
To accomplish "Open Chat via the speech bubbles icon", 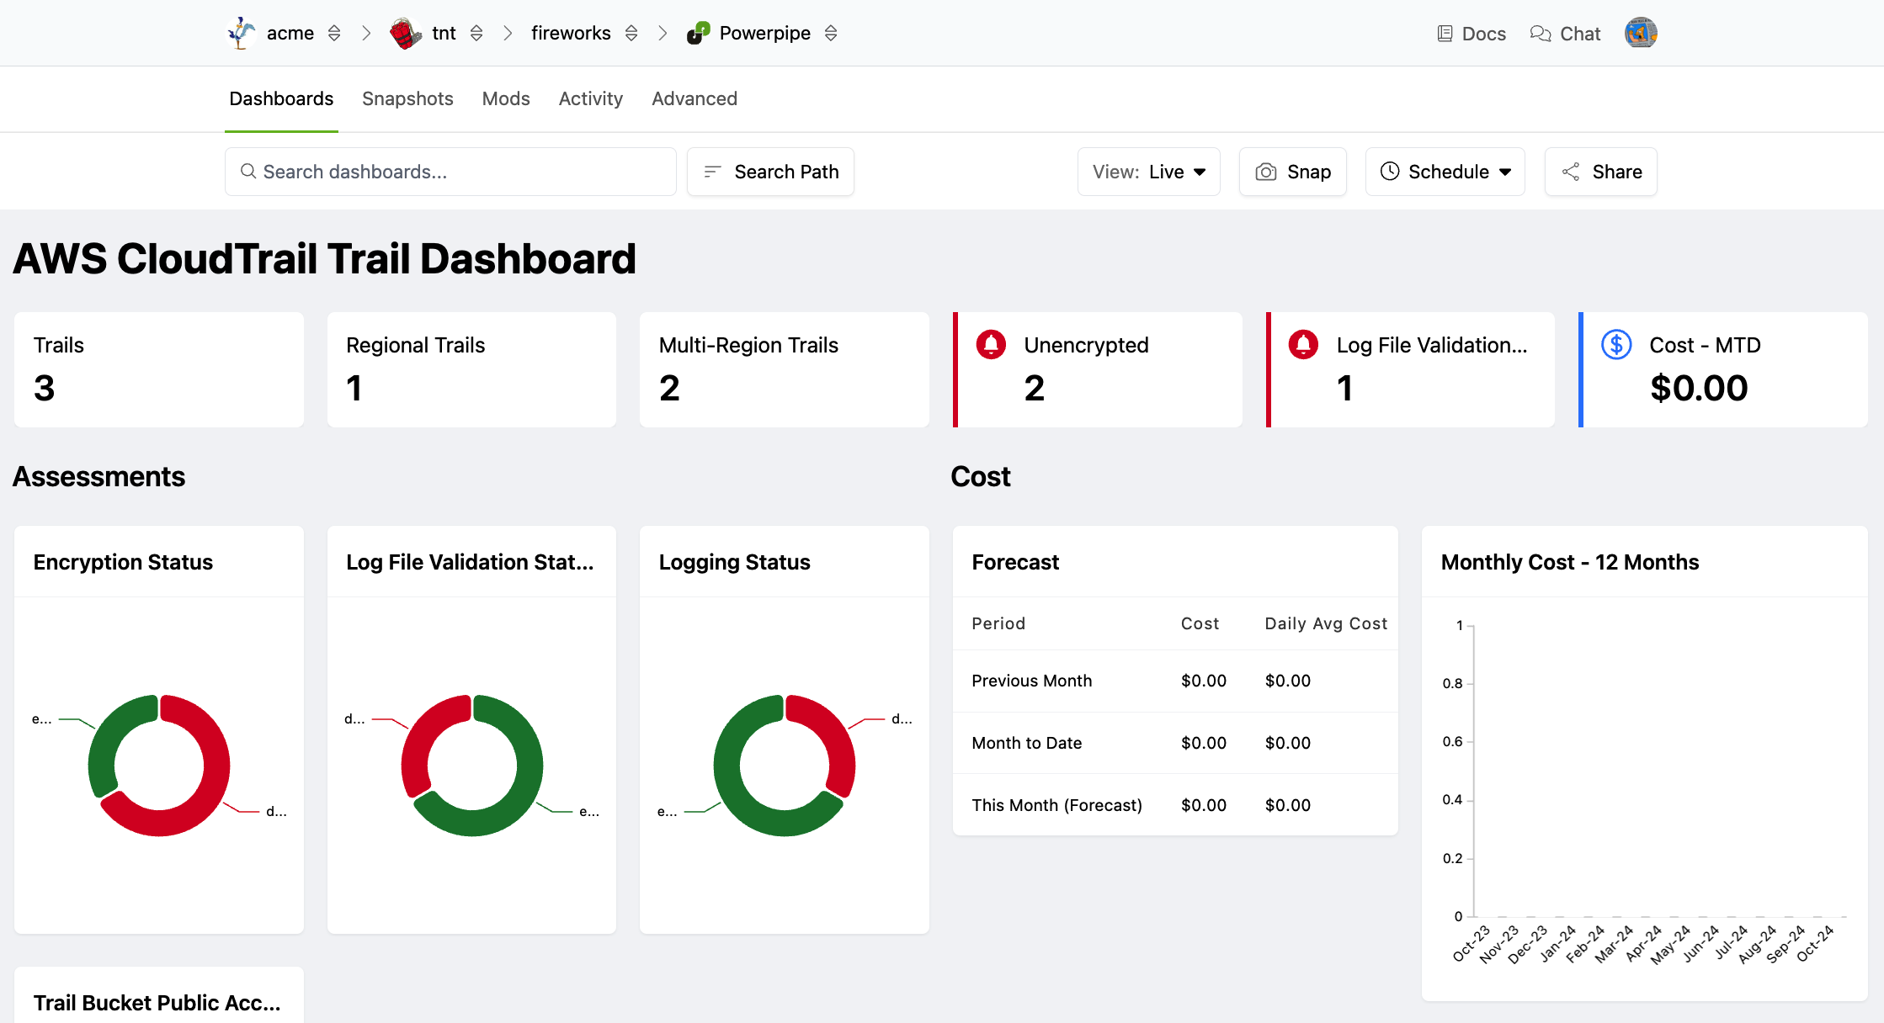I will 1541,34.
